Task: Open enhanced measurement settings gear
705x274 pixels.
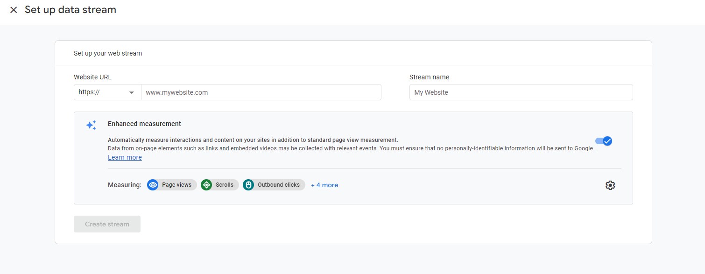Action: tap(610, 185)
